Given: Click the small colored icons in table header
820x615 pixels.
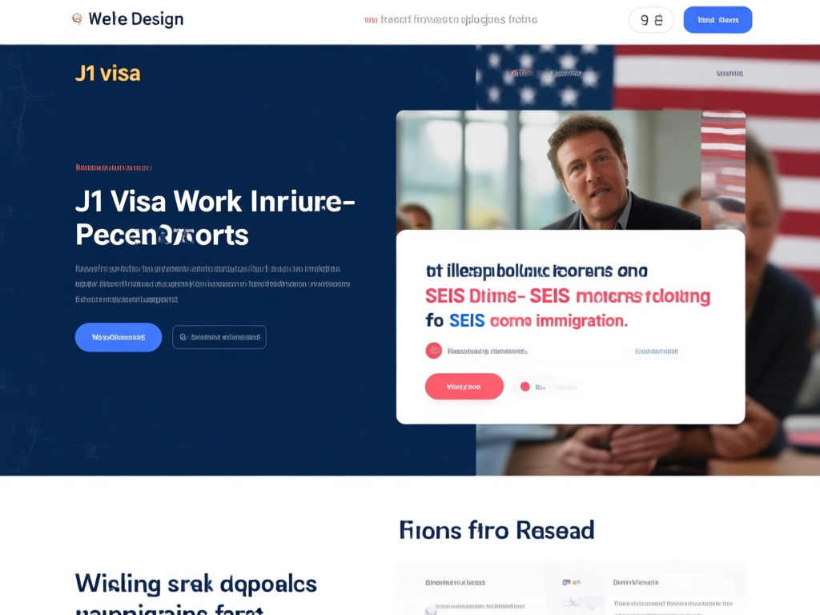Looking at the screenshot, I should (571, 582).
